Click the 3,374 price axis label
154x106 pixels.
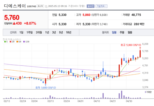[145, 87]
